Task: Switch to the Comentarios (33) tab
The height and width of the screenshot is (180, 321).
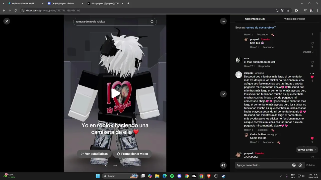Action: point(255,19)
